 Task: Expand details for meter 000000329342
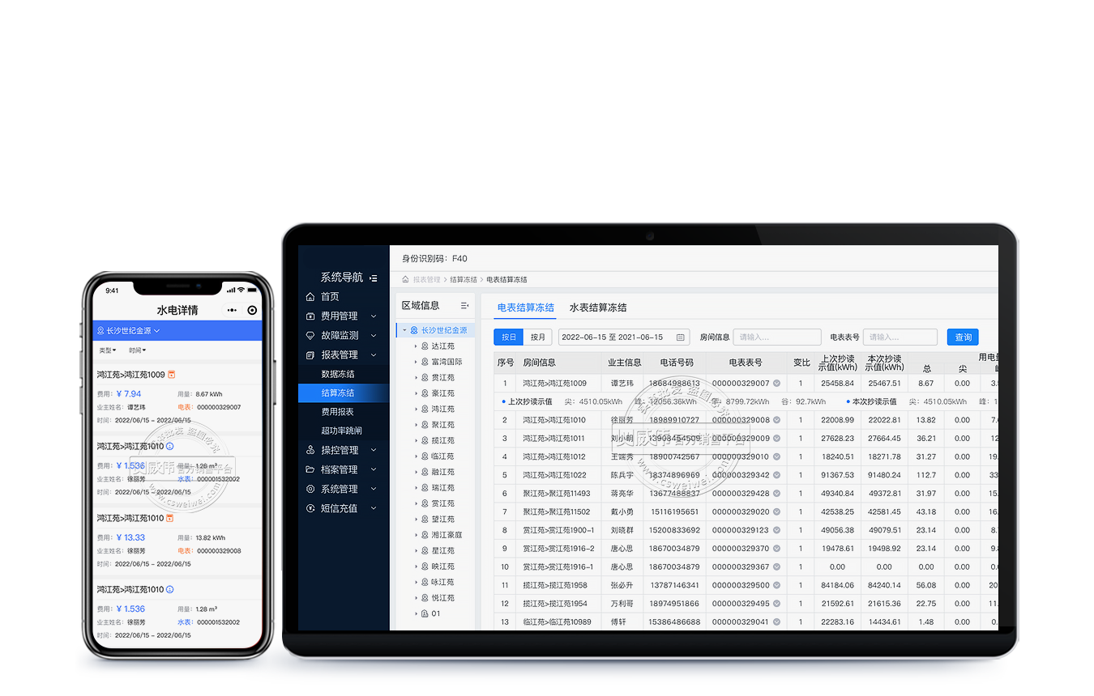[x=776, y=475]
